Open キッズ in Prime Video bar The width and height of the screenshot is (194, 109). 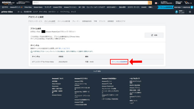click(73, 12)
